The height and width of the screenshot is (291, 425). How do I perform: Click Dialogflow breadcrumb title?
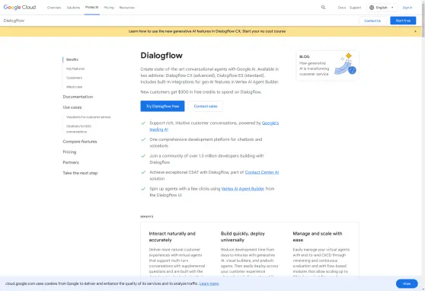pyautogui.click(x=14, y=21)
